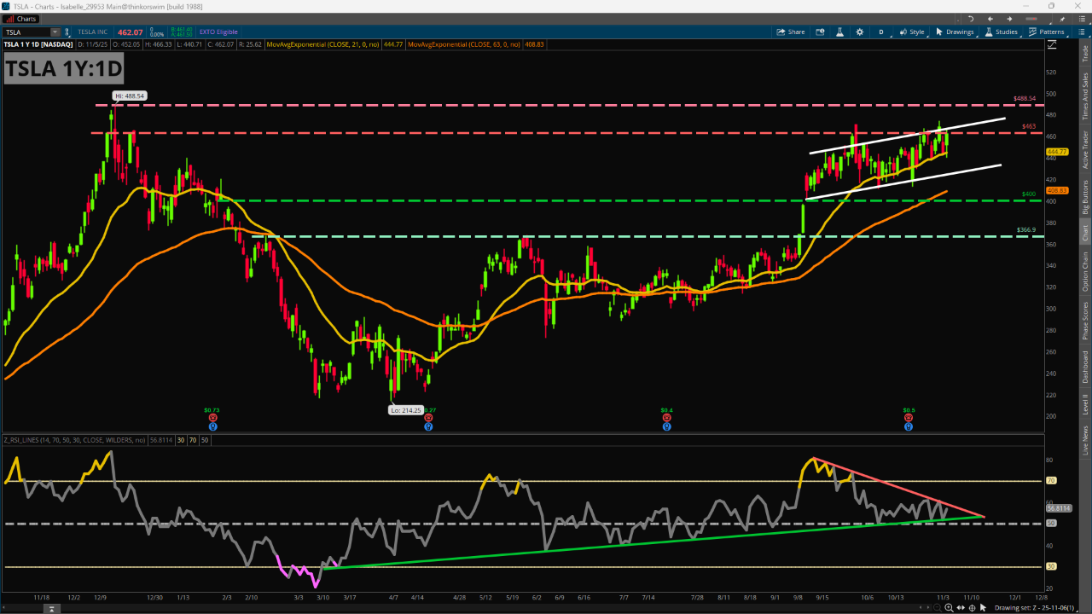Image resolution: width=1092 pixels, height=614 pixels.
Task: Expand the Patterns dropdown
Action: tap(1046, 32)
